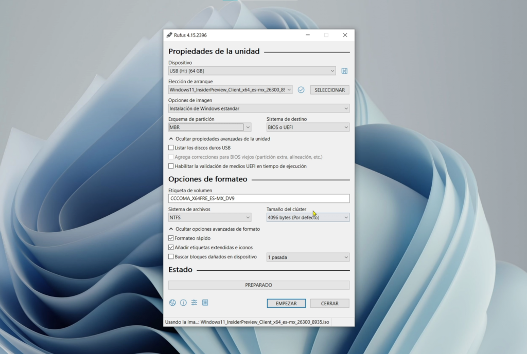Viewport: 527px width, 354px height.
Task: Click the SELECCIONAR button
Action: pos(330,90)
